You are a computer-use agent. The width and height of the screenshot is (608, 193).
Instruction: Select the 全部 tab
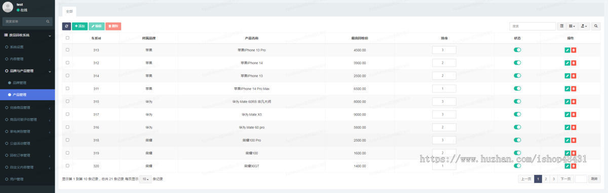[x=69, y=11]
